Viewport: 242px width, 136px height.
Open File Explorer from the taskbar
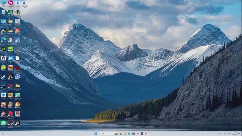tap(125, 134)
